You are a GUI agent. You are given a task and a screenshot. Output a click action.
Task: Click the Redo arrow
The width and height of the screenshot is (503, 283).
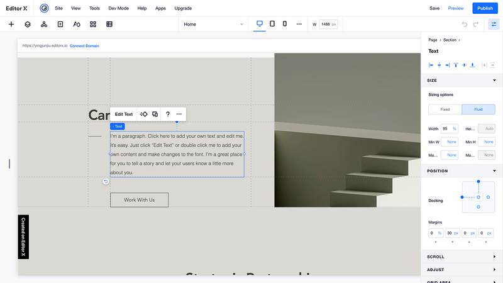click(x=476, y=24)
